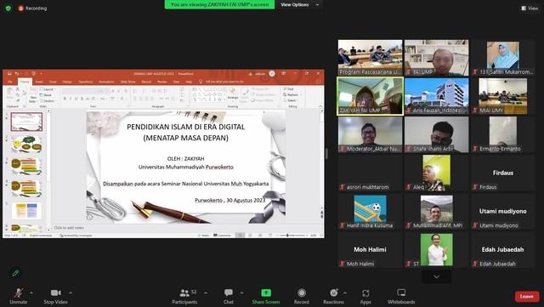The image size is (544, 307).
Task: Click the slide title PENDIDIKAN ISLAM DI ERA DIGITAL
Action: (x=185, y=127)
